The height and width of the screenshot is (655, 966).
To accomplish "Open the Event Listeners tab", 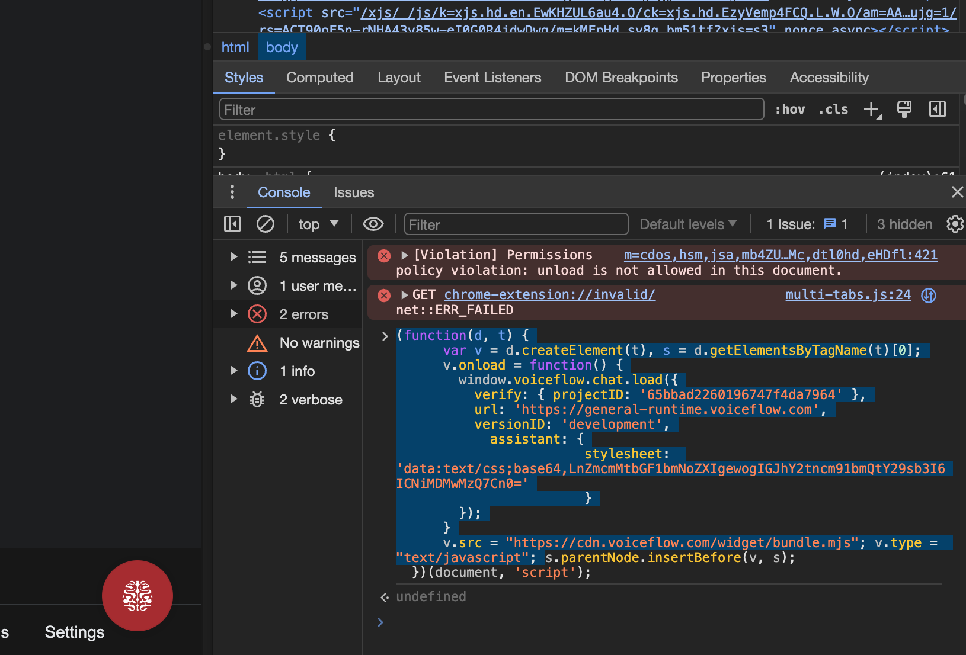I will click(492, 78).
